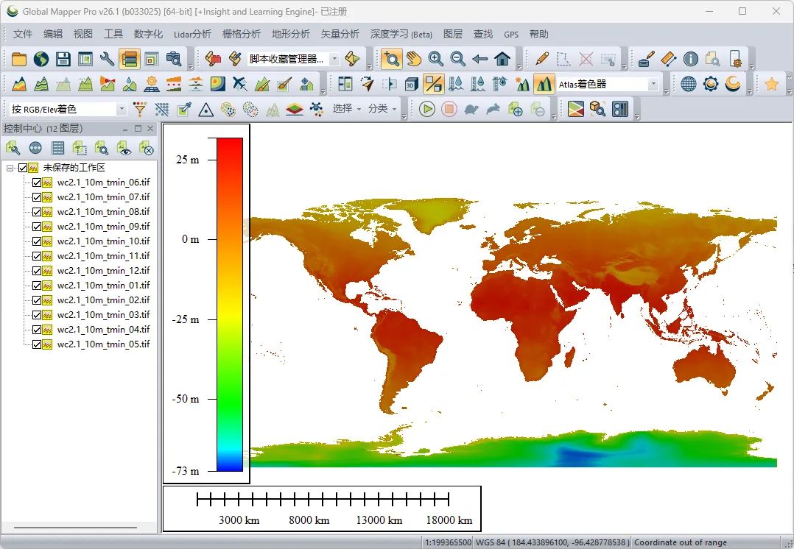This screenshot has width=794, height=549.
Task: Select the wc2.1_10m_tmin_10.tif layer name
Action: pos(103,241)
